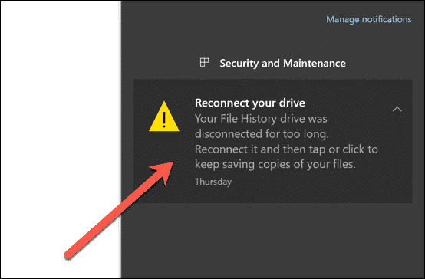Open the Reconnect your drive notification title
425x279 pixels.
tap(250, 103)
